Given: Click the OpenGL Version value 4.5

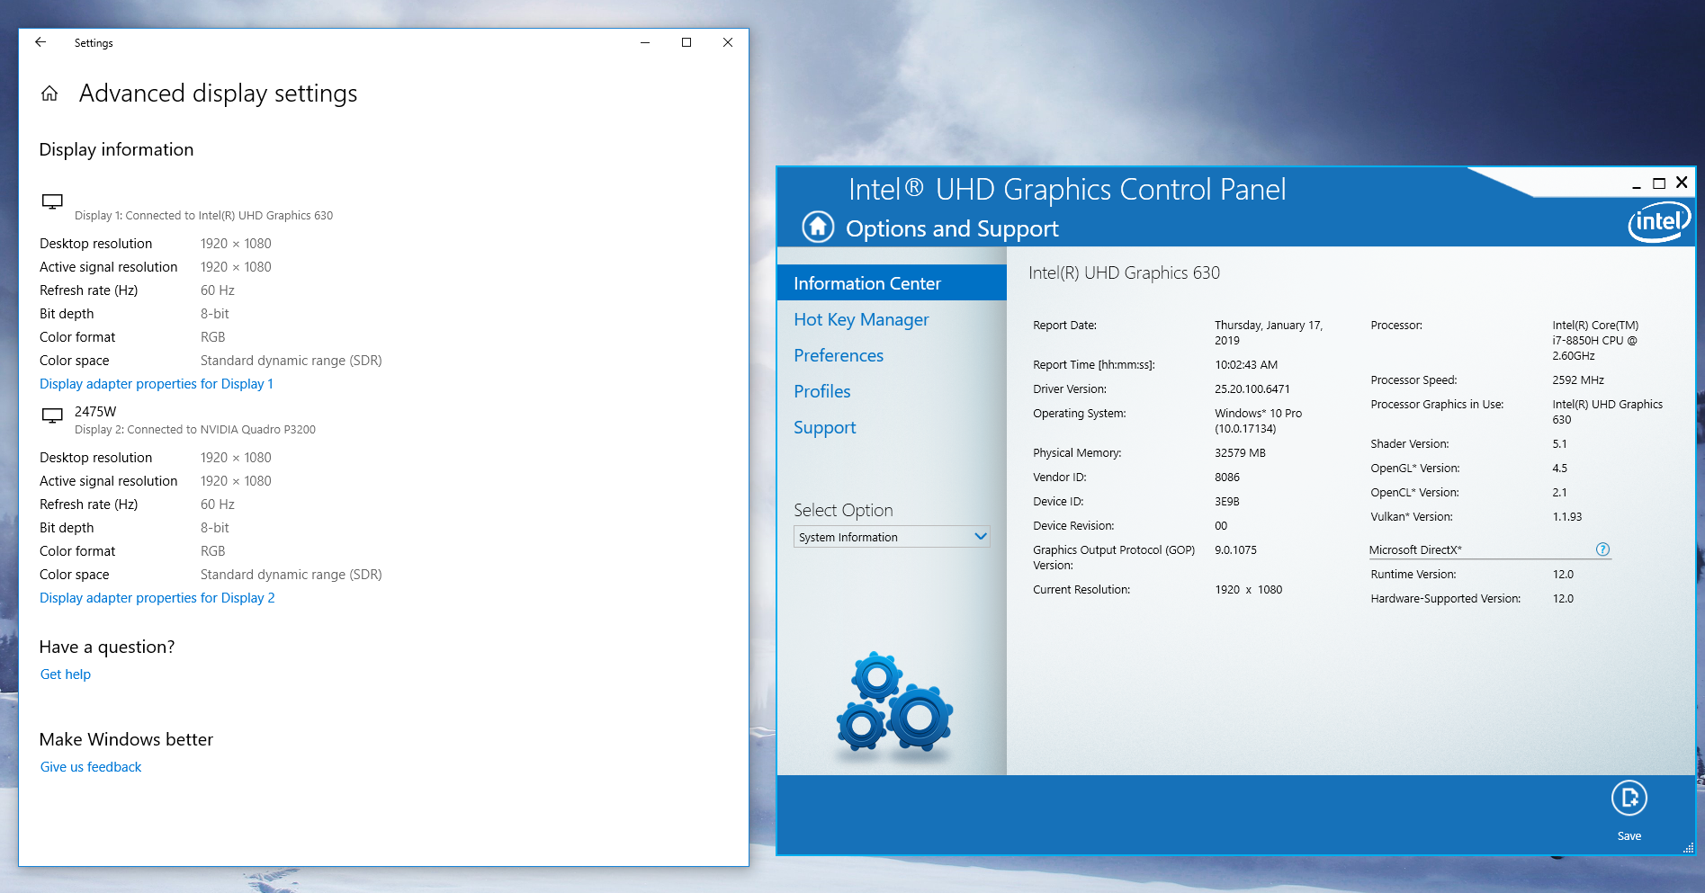Looking at the screenshot, I should point(1559,469).
